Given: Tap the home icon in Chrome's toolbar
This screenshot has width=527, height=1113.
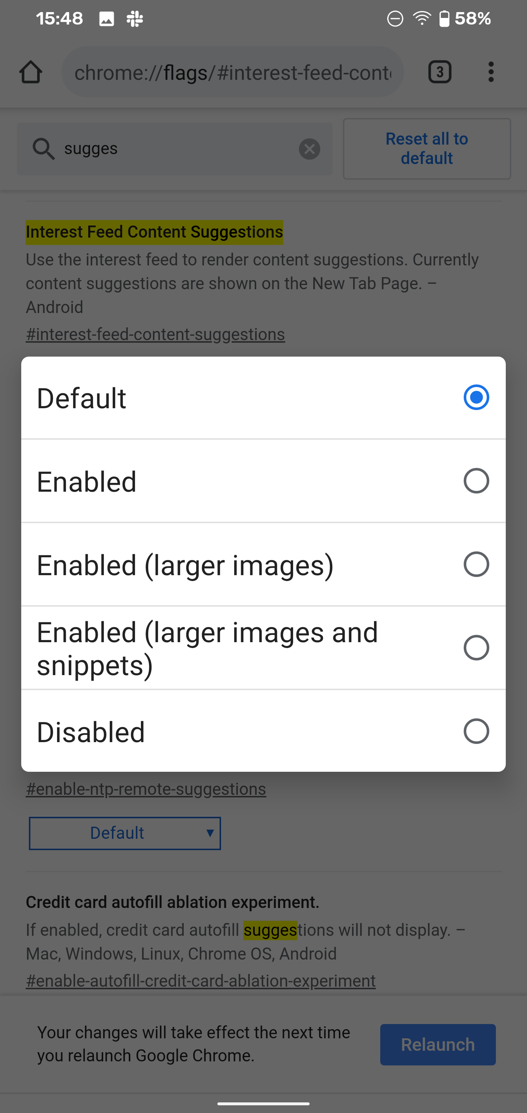Looking at the screenshot, I should pyautogui.click(x=31, y=72).
